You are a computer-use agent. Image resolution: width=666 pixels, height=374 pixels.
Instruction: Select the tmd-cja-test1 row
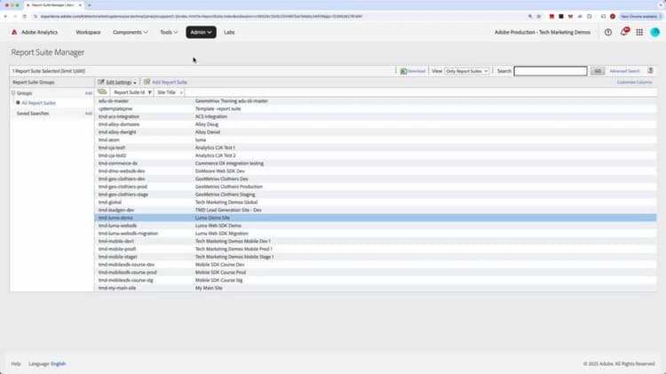point(376,147)
